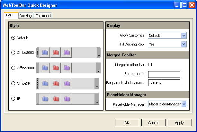This screenshot has width=197, height=132.
Task: Click the purple book icon in OfficeXP preview
Action: click(67, 83)
